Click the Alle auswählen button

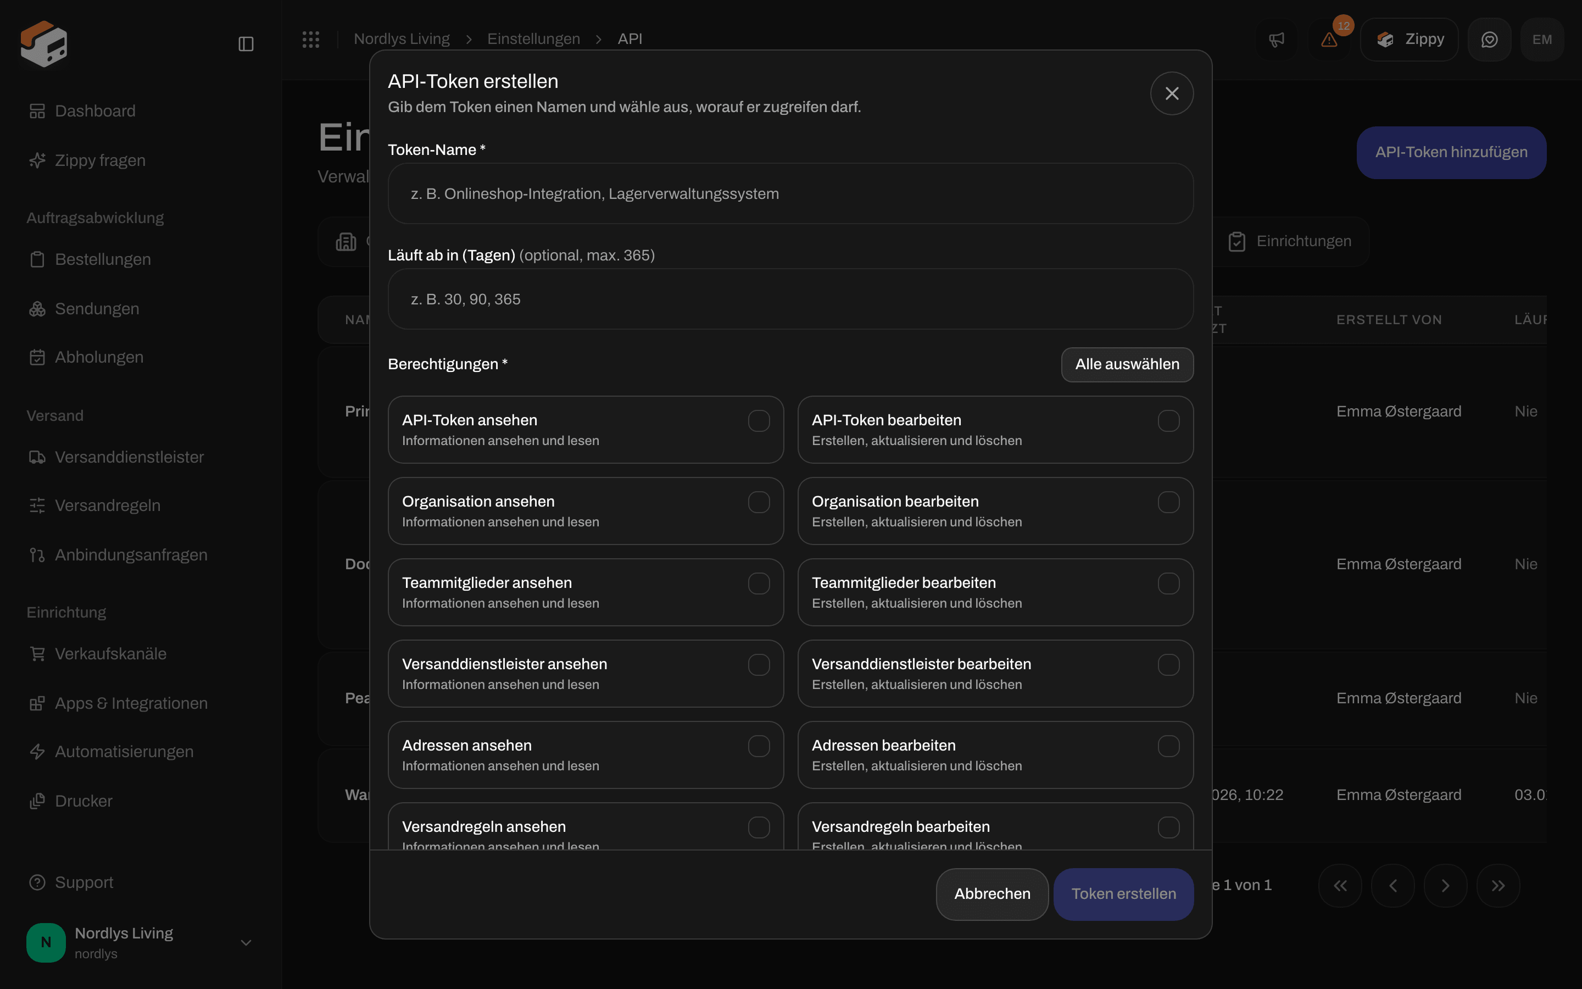(x=1127, y=364)
